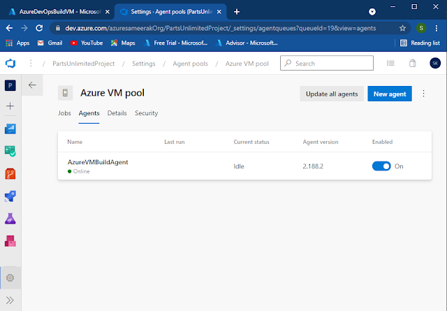Screen dimensions: 447x311
Task: Click the site lock icon in address bar
Action: [58, 28]
